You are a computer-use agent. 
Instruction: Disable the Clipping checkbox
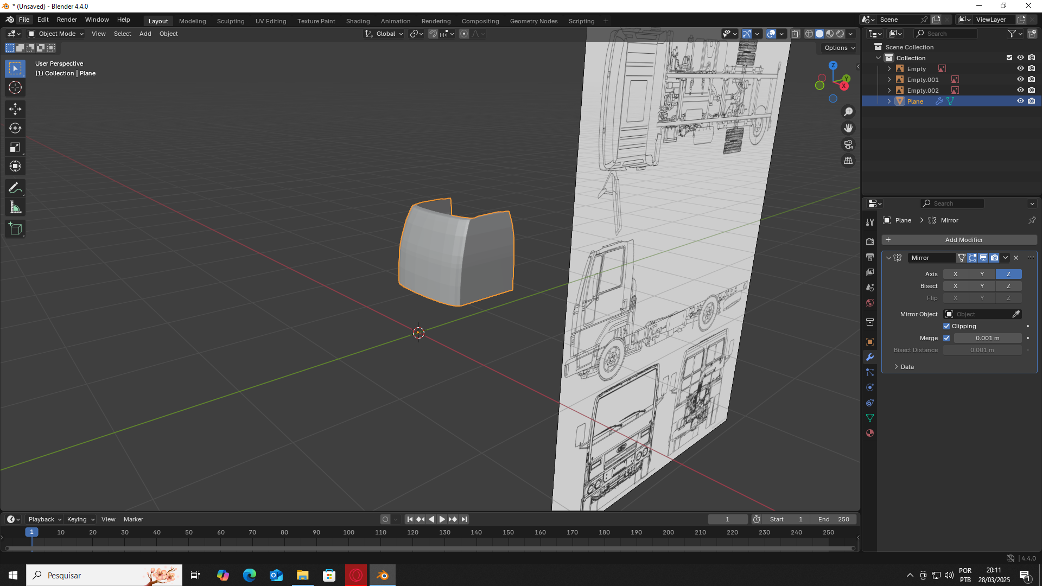(x=946, y=326)
